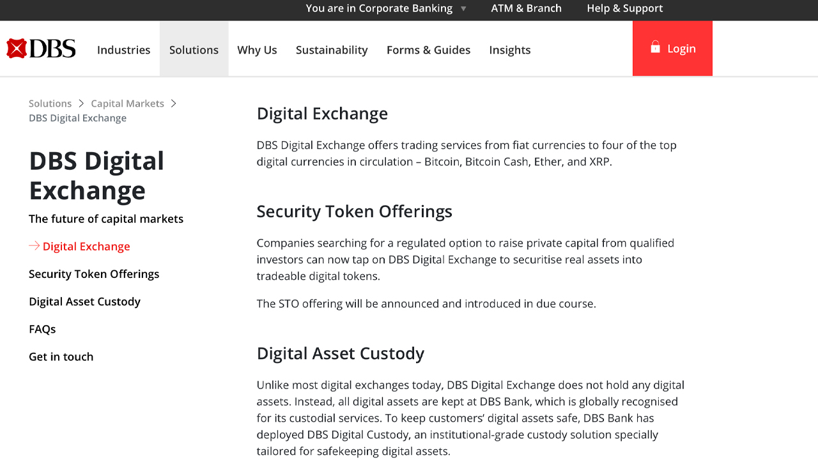The height and width of the screenshot is (460, 818).
Task: Select the Sustainability navigation item
Action: coord(332,50)
